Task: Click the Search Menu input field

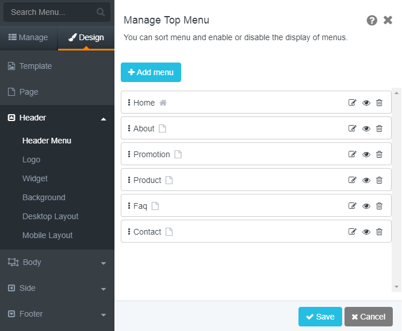Action: [51, 12]
